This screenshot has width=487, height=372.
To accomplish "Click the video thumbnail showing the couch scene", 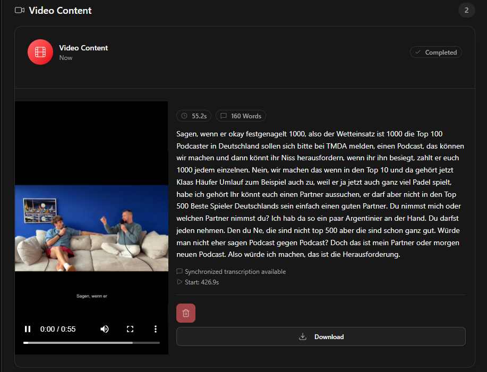I will tap(91, 227).
